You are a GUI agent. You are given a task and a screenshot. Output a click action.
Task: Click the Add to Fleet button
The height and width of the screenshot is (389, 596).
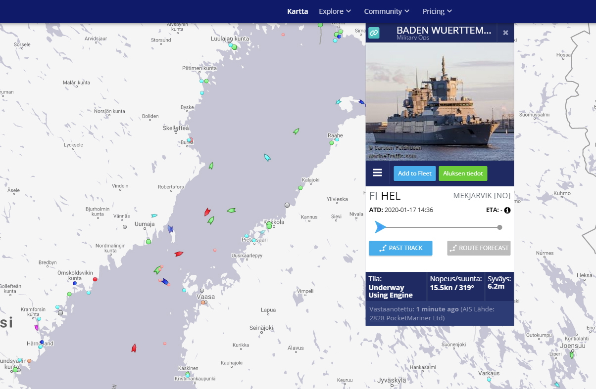coord(415,173)
